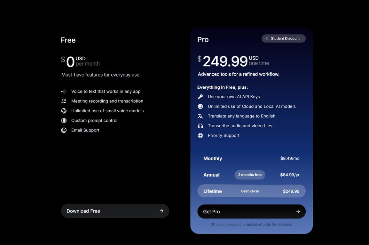Image resolution: width=369 pixels, height=245 pixels.
Task: Click the chip icon for Cloud and Local AI
Action: pos(200,107)
